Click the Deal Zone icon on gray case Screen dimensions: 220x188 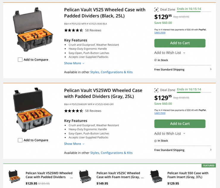pyautogui.click(x=156, y=90)
